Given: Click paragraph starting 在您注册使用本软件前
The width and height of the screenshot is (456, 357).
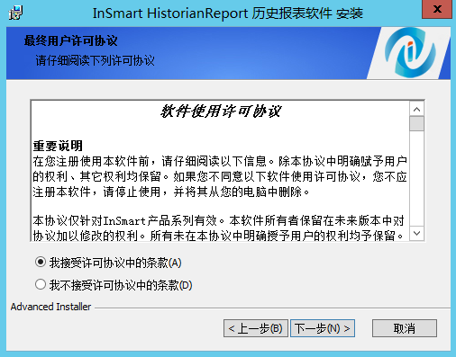Looking at the screenshot, I should click(220, 176).
